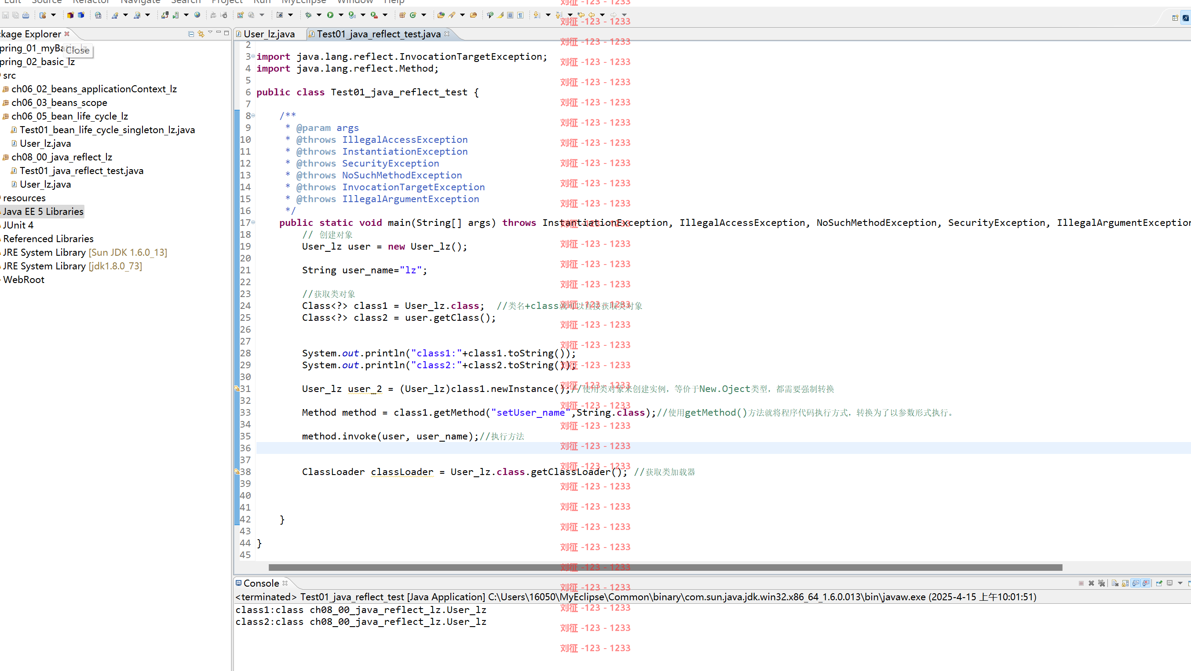The width and height of the screenshot is (1191, 671).
Task: Click the Next Annotation arrow icon
Action: click(x=537, y=15)
